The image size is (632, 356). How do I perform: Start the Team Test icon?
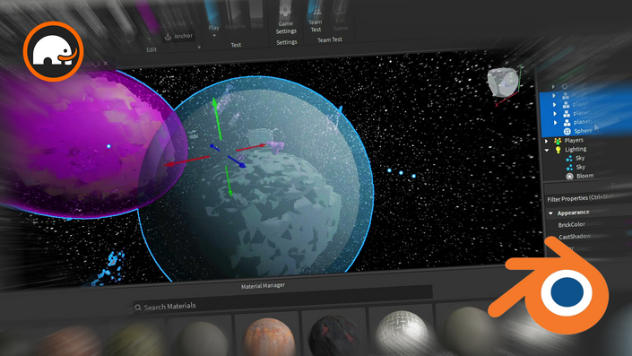316,11
